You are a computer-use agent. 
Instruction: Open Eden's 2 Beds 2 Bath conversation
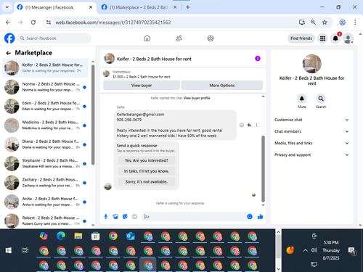click(x=45, y=106)
